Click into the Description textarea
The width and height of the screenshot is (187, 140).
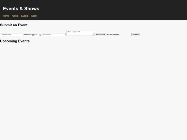click(80, 32)
